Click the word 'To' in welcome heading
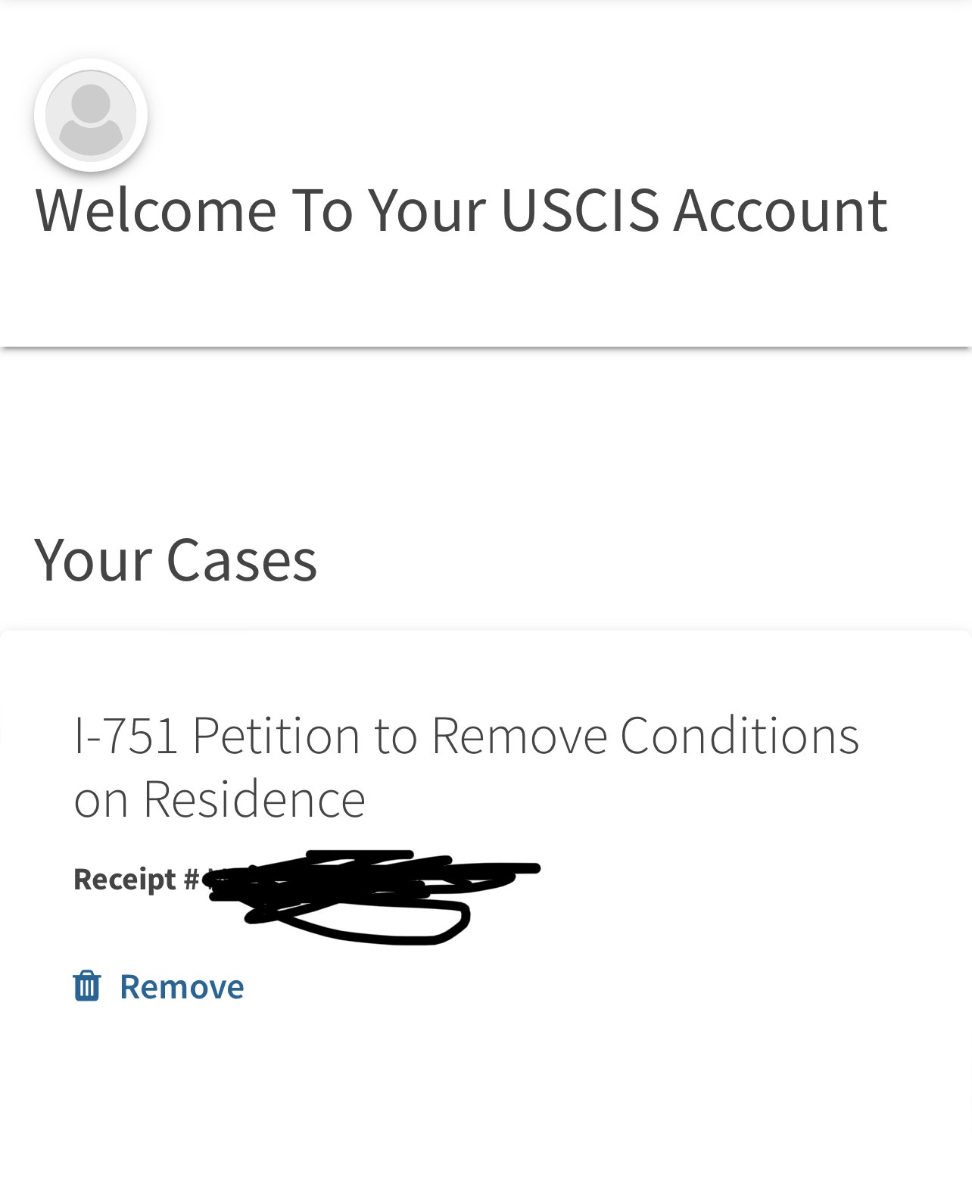Screen dimensions: 972x1199 point(322,210)
